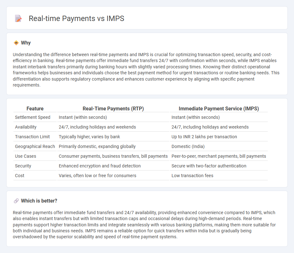This screenshot has height=253, width=294.
Task: Click the 'Transaction Limit' row label
Action: click(x=32, y=137)
